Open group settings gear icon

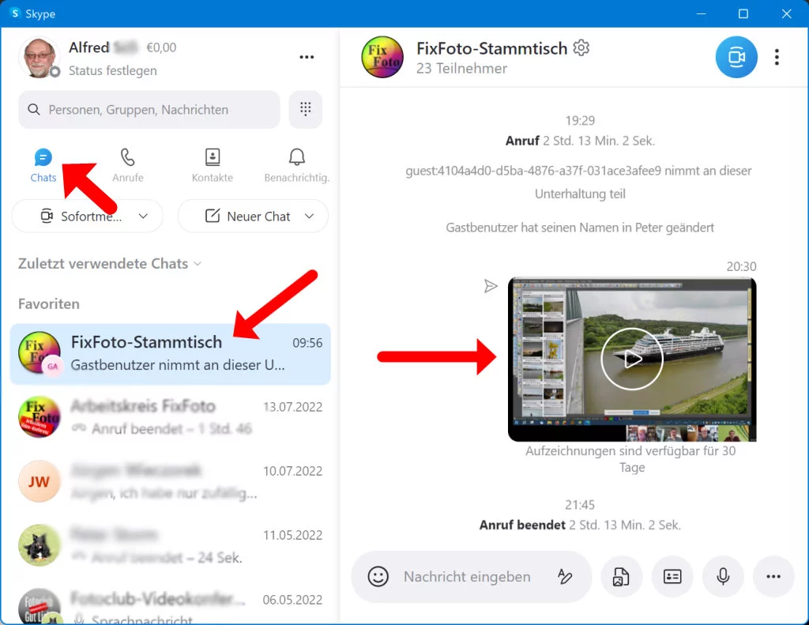(581, 48)
